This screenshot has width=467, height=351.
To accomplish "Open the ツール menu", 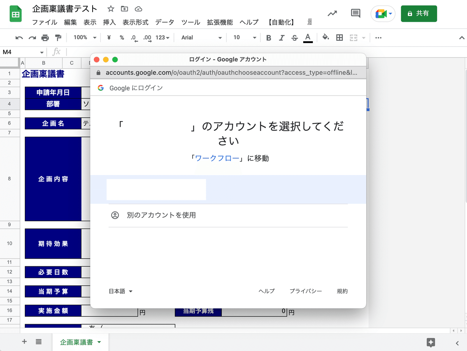I will pos(191,22).
